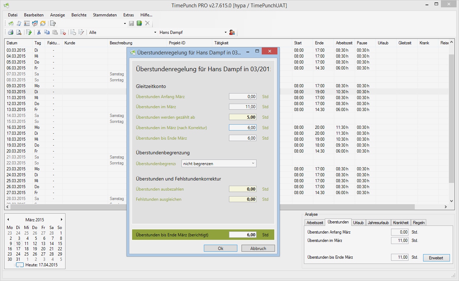Confirm the dialog with the Ok button
Viewport: 459px width, 281px height.
pos(220,249)
